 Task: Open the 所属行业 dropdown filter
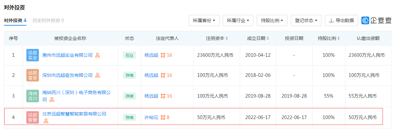[238, 20]
